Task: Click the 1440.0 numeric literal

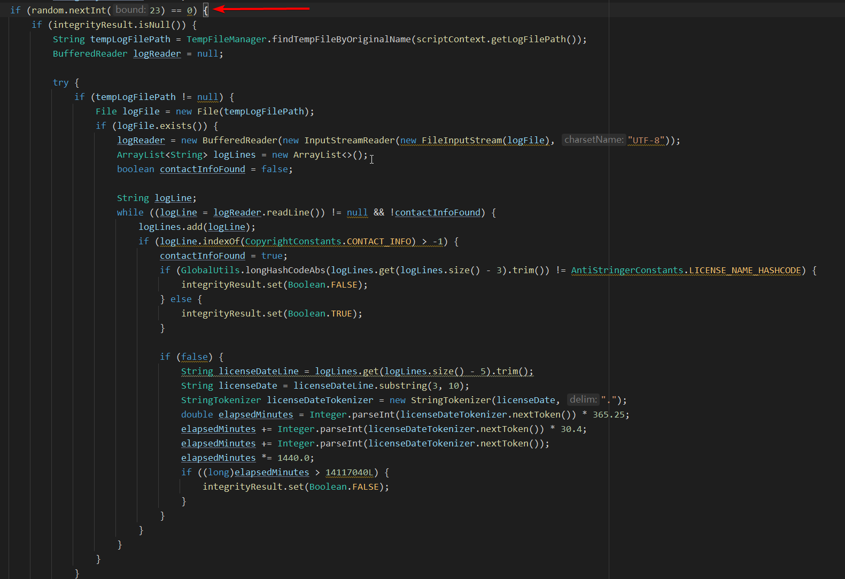Action: coord(293,458)
